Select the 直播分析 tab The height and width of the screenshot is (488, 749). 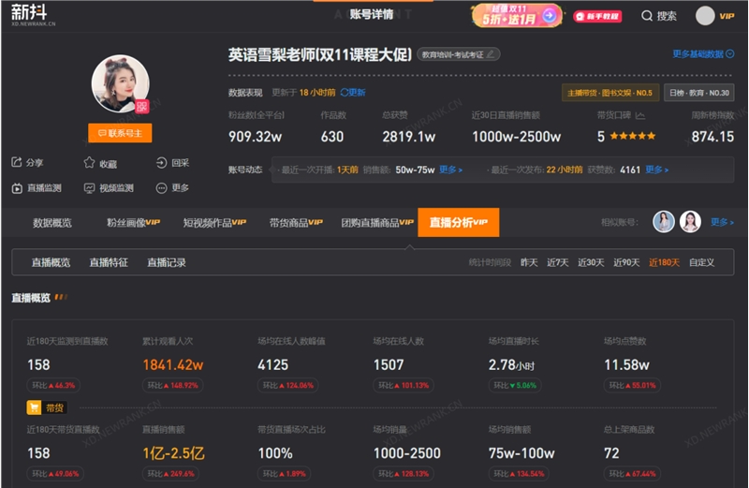tap(459, 222)
